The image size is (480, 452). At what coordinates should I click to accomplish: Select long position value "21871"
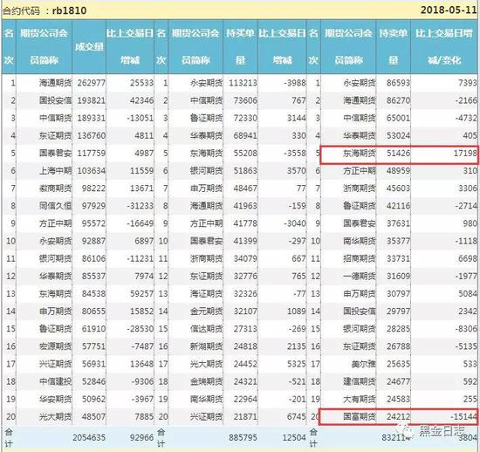[245, 417]
